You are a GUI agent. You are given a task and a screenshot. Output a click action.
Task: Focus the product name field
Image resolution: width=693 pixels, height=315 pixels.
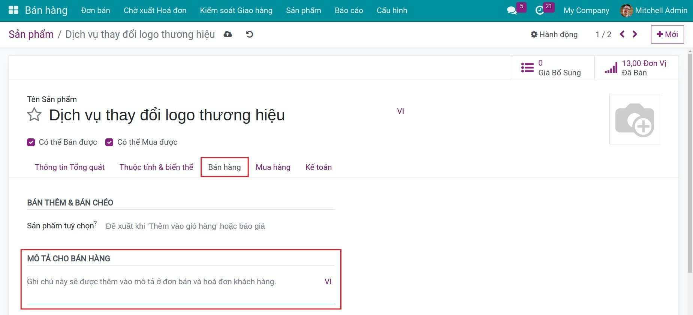[x=221, y=115]
